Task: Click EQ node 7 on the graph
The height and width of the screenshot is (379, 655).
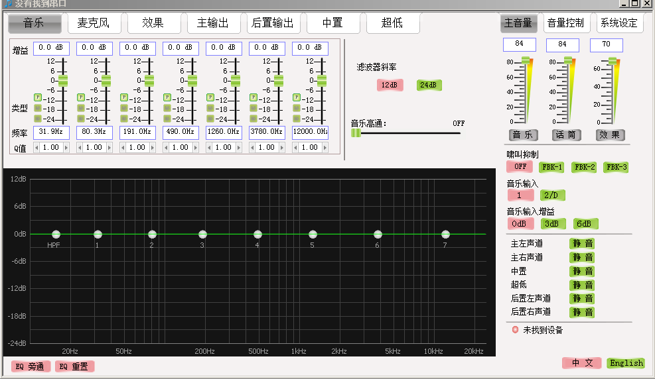Action: pos(446,235)
